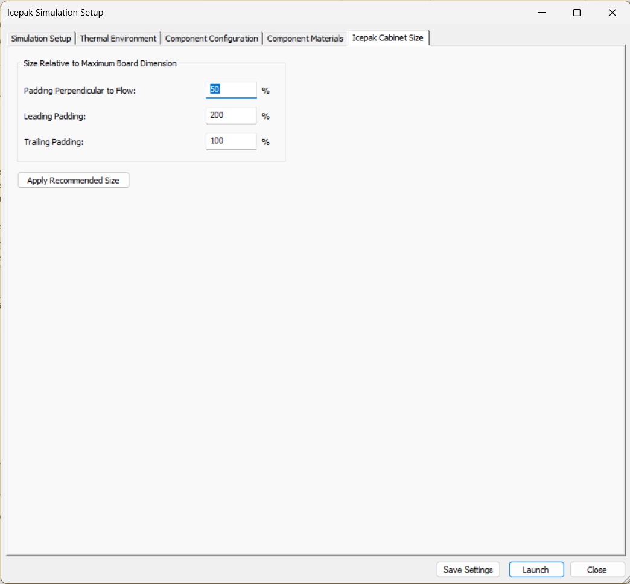Click 'Size Relative to Maximum Board Dimension' heading
630x584 pixels.
coord(100,63)
